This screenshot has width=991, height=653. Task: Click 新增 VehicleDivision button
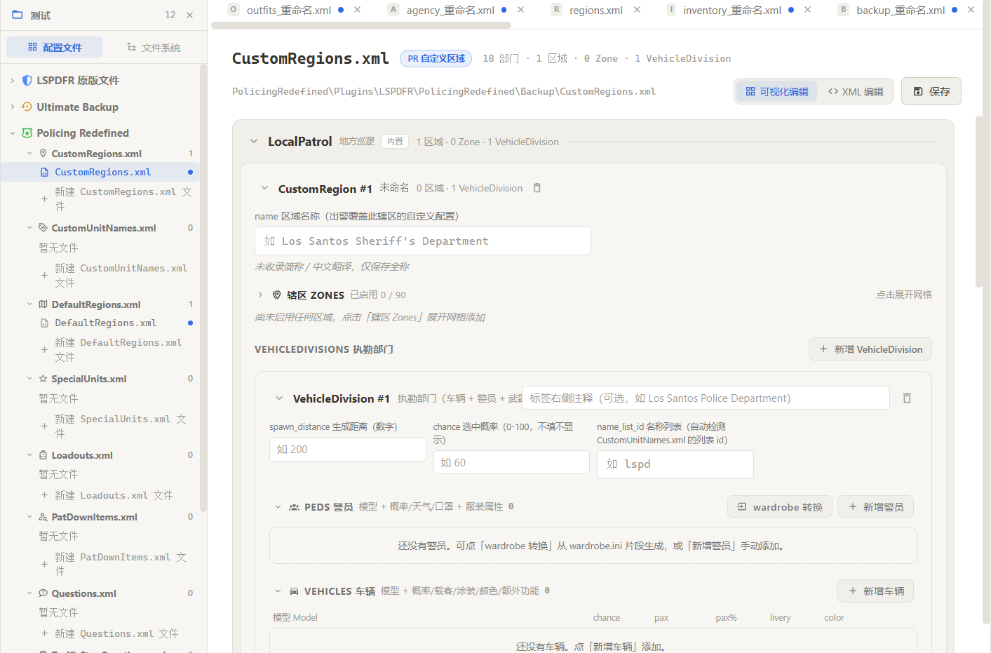tap(870, 349)
